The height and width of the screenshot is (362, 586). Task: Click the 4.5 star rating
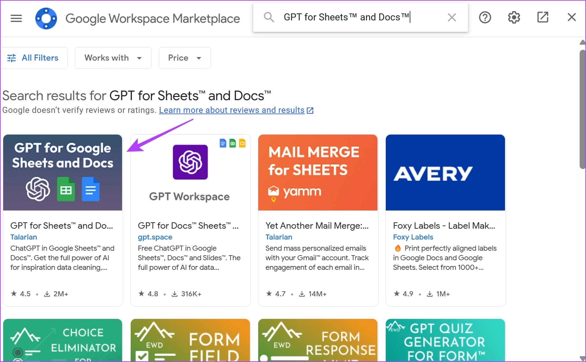[x=21, y=294]
